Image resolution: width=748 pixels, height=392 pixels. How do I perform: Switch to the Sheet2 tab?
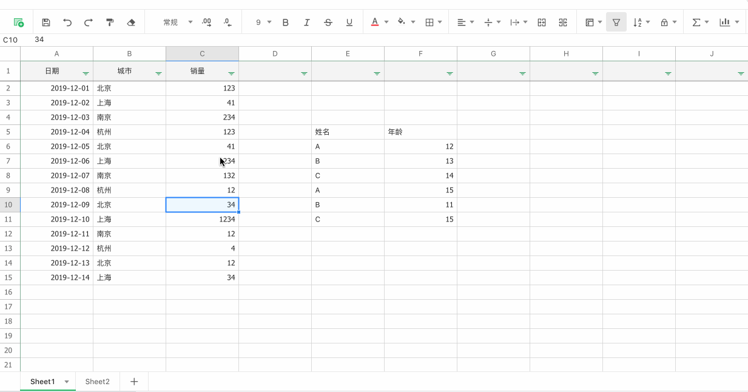[x=98, y=382]
